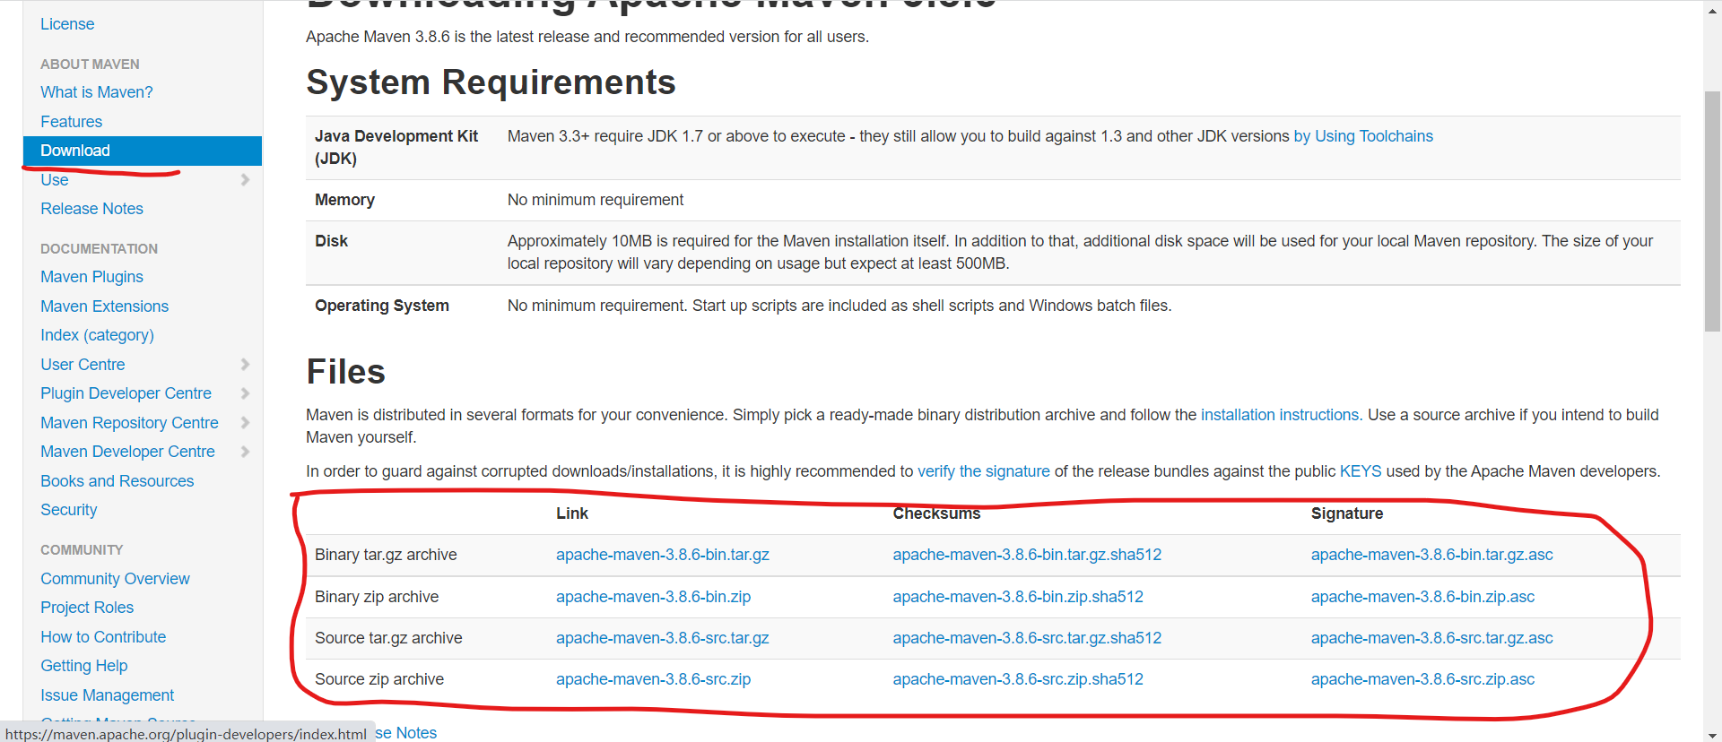Open Issue Management link

coord(107,695)
